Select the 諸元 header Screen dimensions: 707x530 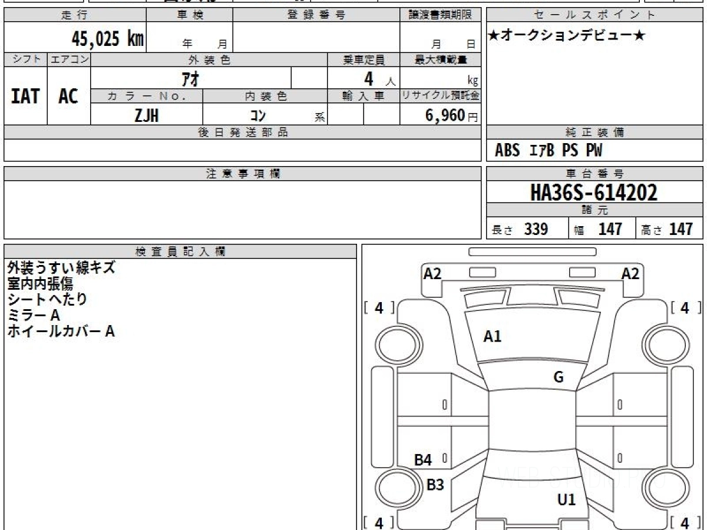[x=594, y=210]
